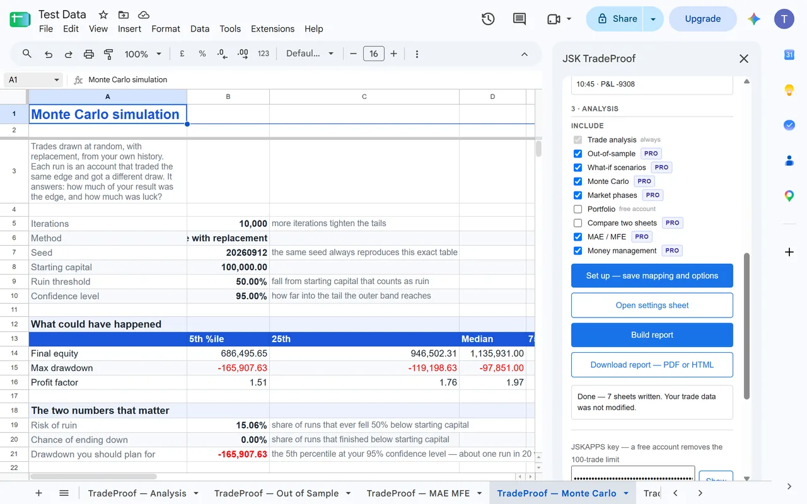Open the Share button dropdown arrow
This screenshot has height=504, width=807.
click(x=653, y=19)
